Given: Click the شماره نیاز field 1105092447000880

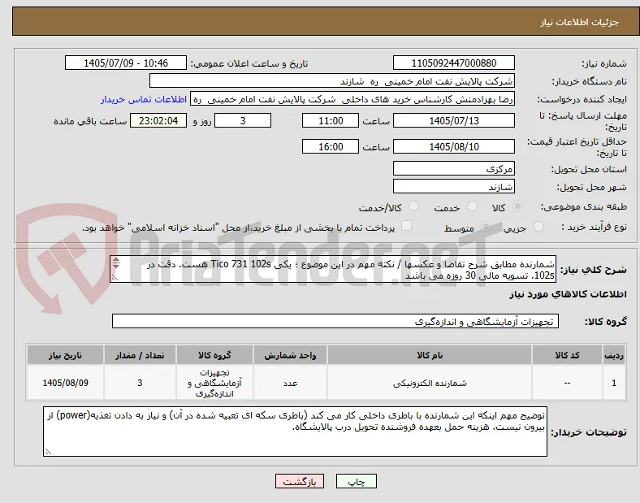Looking at the screenshot, I should [454, 63].
